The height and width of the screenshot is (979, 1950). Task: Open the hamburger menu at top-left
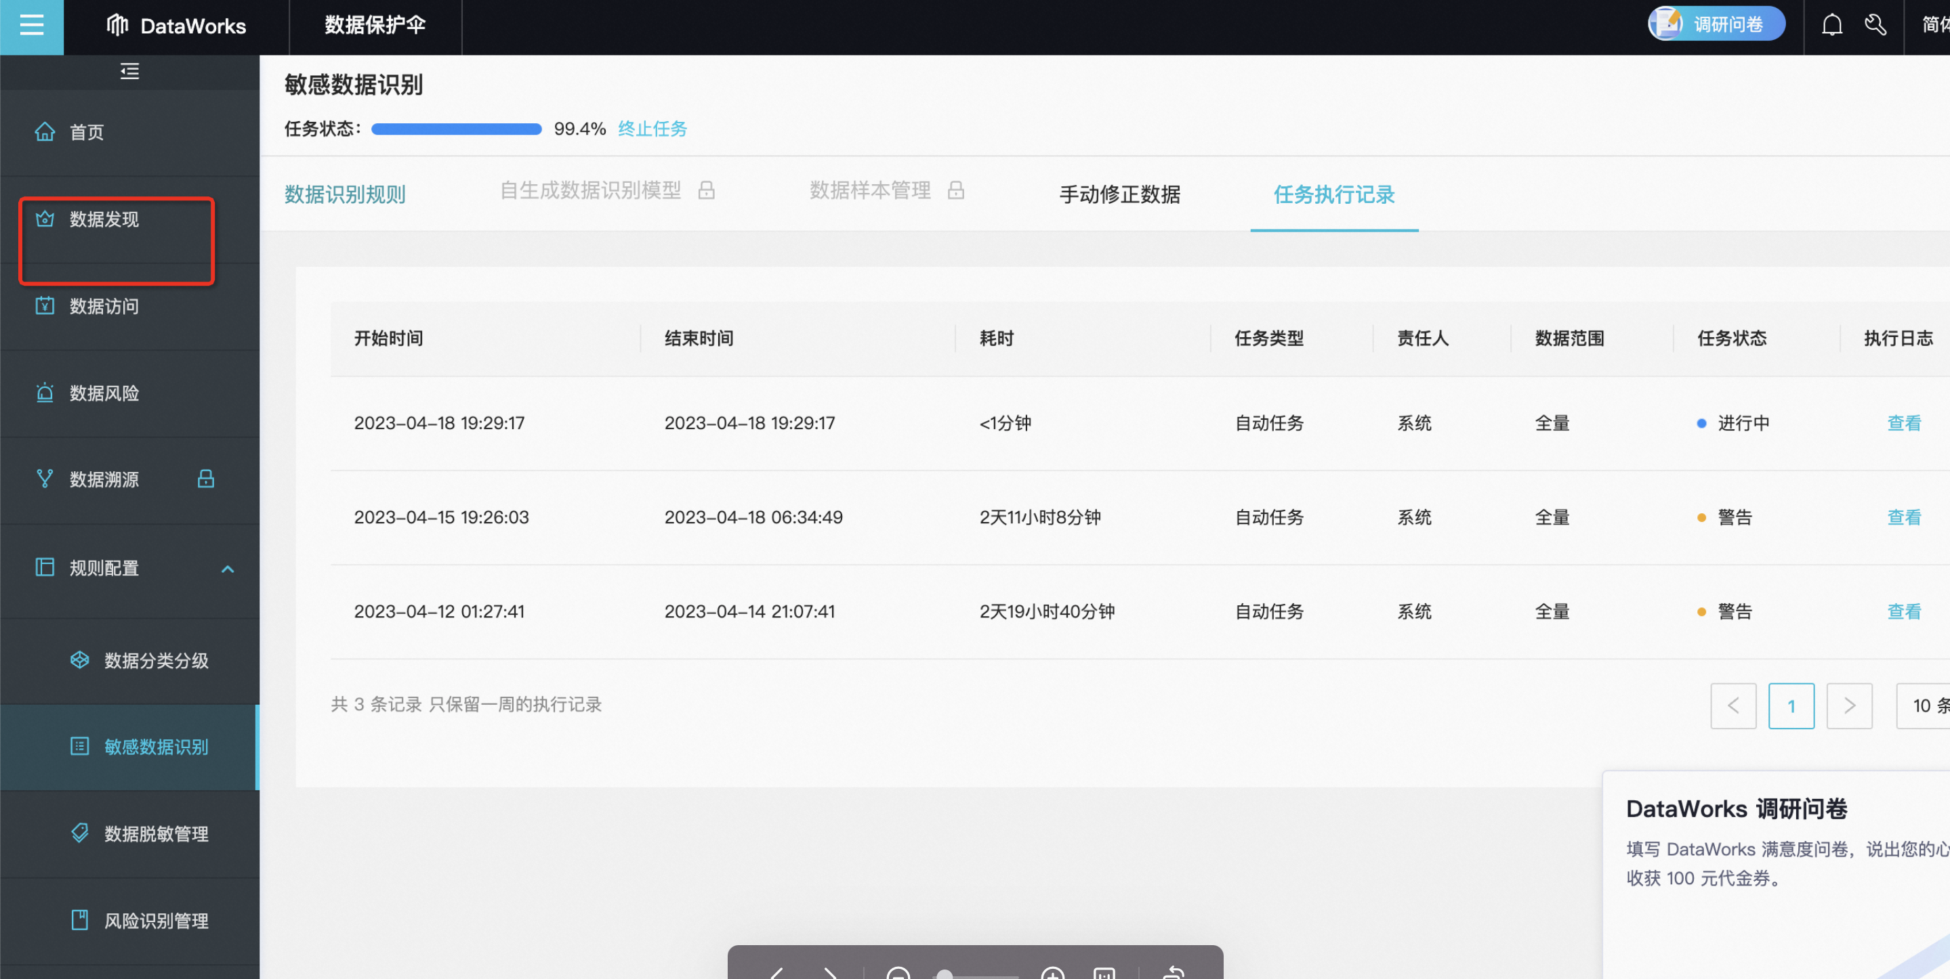(x=31, y=26)
